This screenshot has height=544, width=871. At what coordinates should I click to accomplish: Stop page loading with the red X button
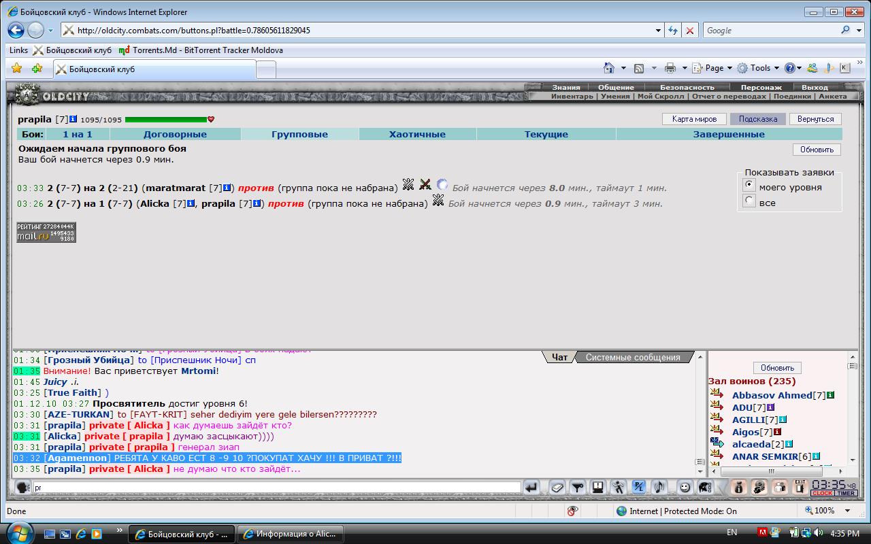click(690, 30)
